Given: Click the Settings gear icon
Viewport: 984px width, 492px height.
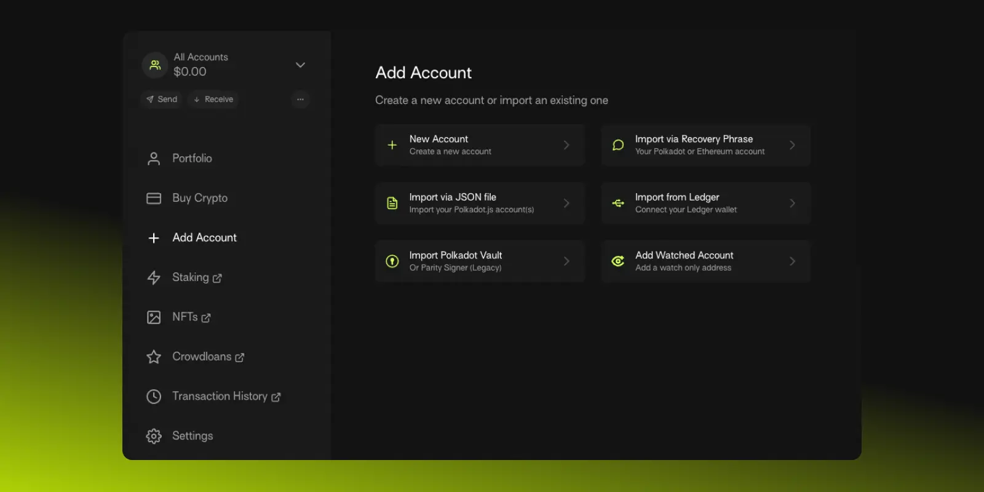Looking at the screenshot, I should pos(154,436).
